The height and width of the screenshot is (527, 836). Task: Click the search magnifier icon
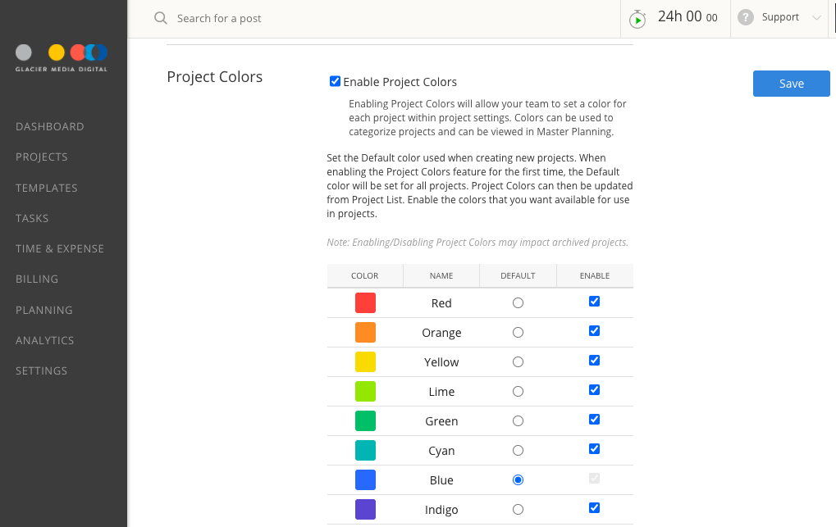coord(161,18)
